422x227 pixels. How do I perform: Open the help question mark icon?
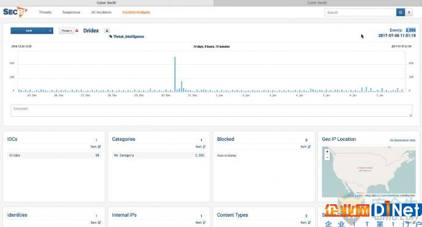point(409,12)
